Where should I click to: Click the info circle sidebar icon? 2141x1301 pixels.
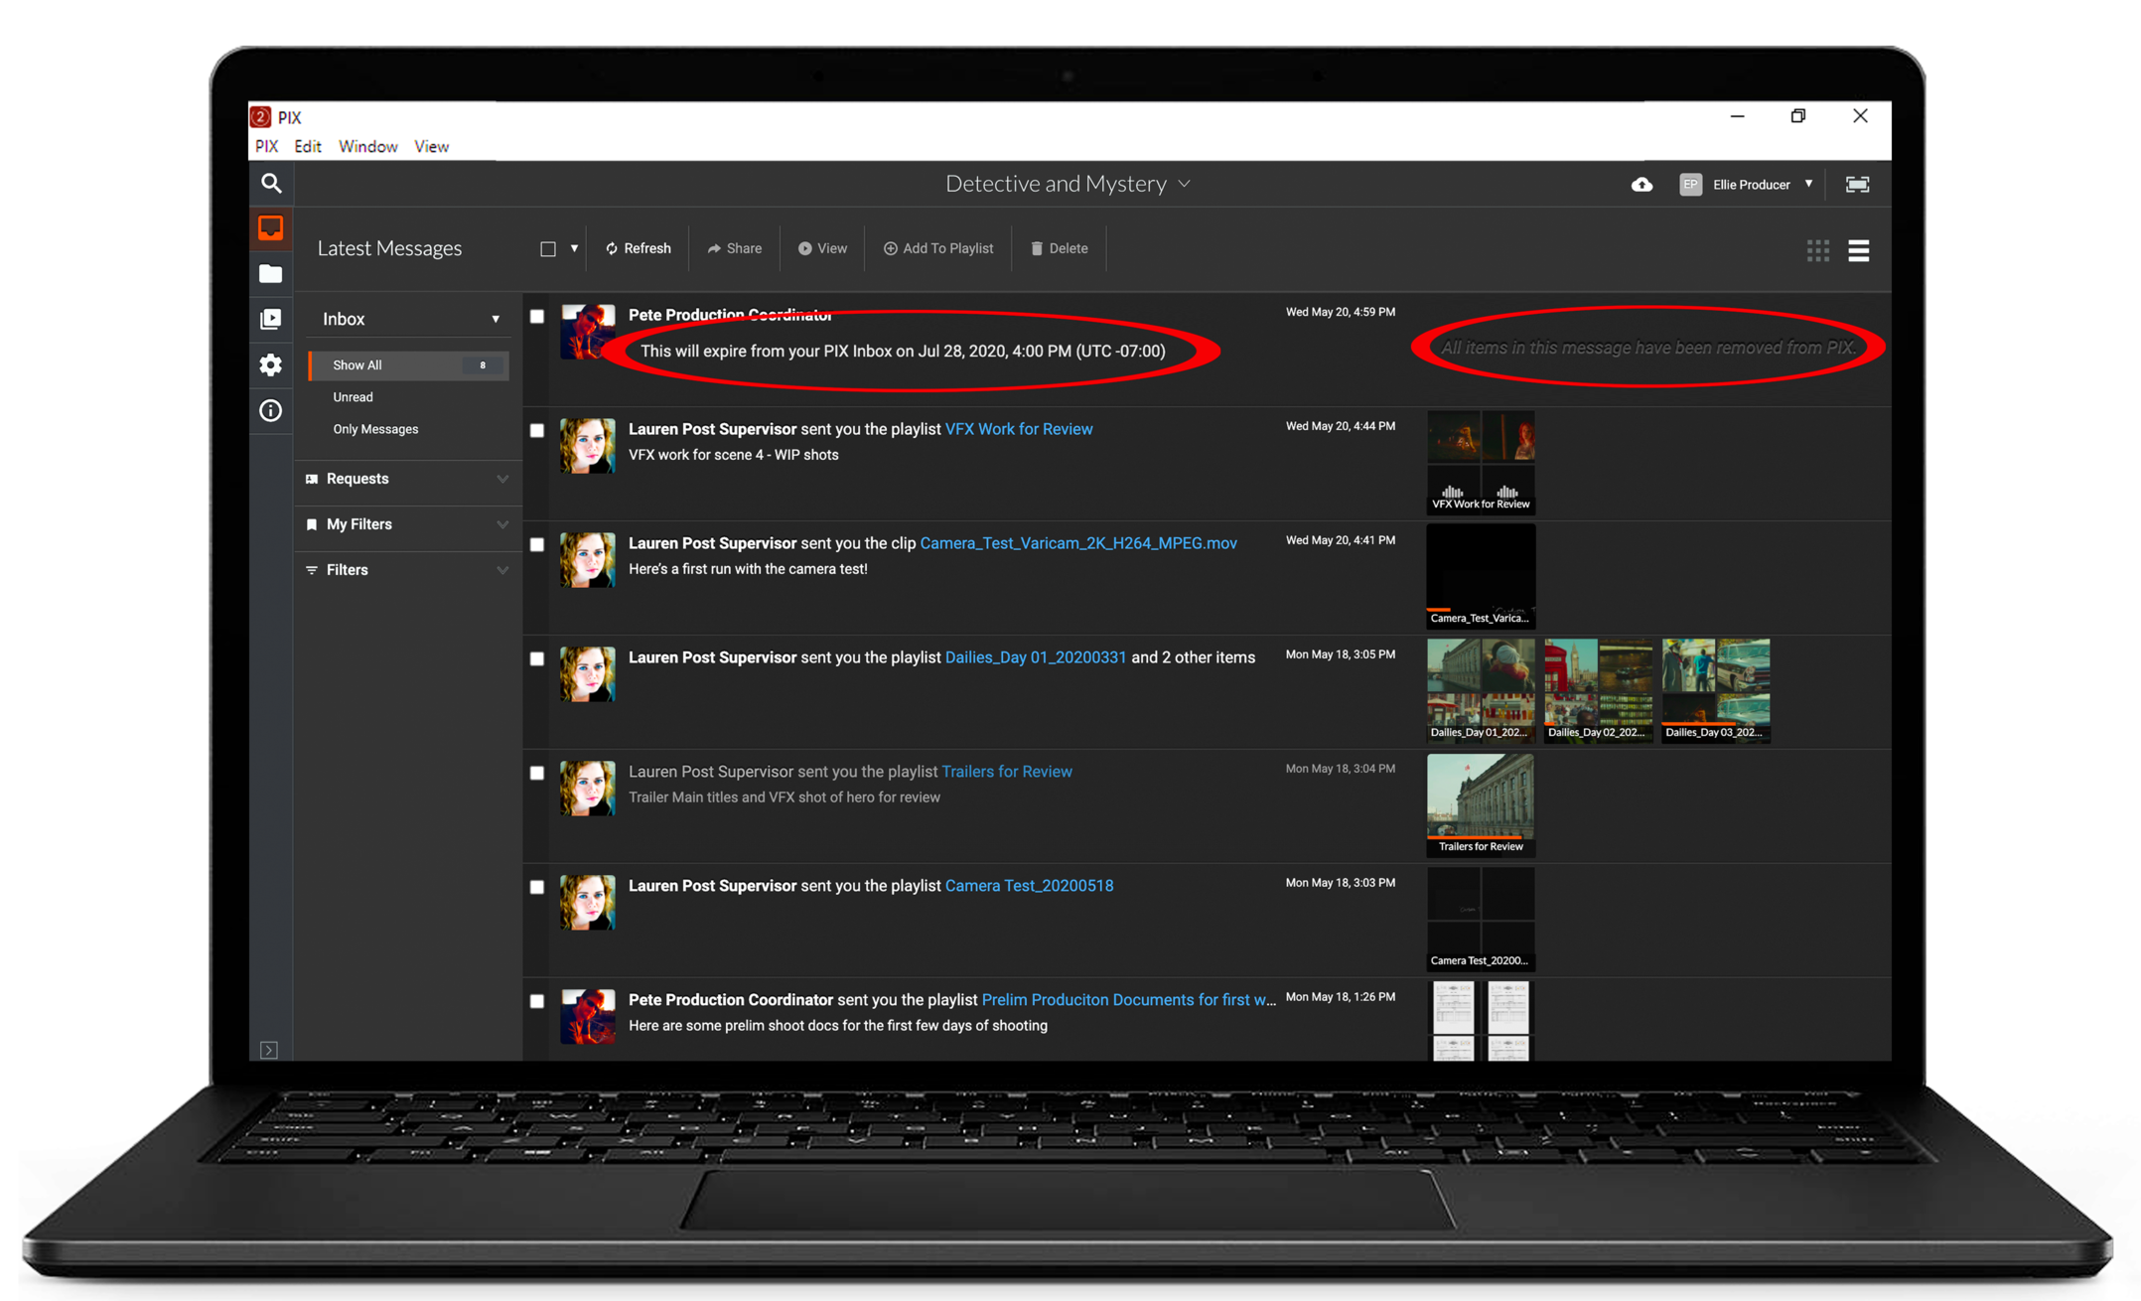click(271, 410)
